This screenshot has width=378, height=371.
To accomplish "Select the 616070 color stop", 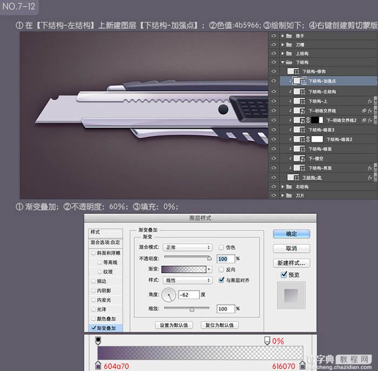I will click(x=302, y=365).
